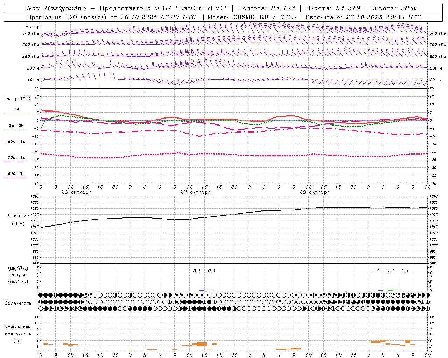Click the Тем-ра(°C) panel label
Image resolution: width=448 pixels, height=358 pixels.
[x=16, y=99]
